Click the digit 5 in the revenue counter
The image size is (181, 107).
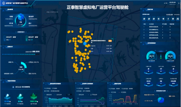(159, 19)
